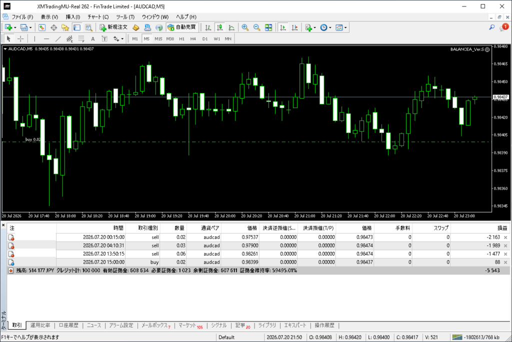Close the 0.06 lot sell order
The height and width of the screenshot is (342, 512).
tap(505, 254)
